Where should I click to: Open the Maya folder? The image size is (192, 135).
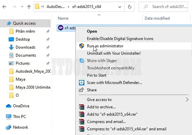[20, 79]
